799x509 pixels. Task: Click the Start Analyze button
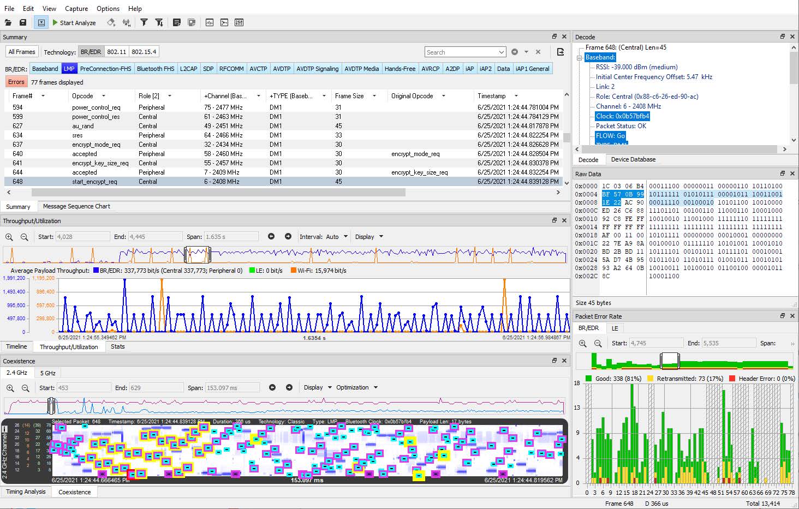tap(74, 22)
